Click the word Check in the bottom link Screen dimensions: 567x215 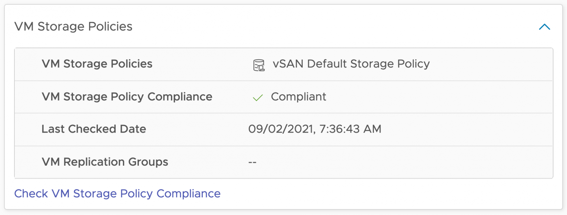pos(31,194)
